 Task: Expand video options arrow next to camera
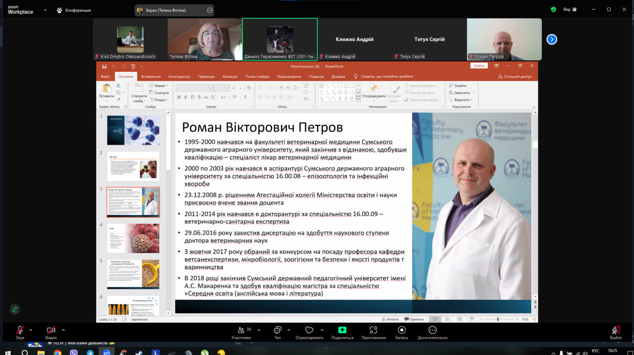[63, 330]
